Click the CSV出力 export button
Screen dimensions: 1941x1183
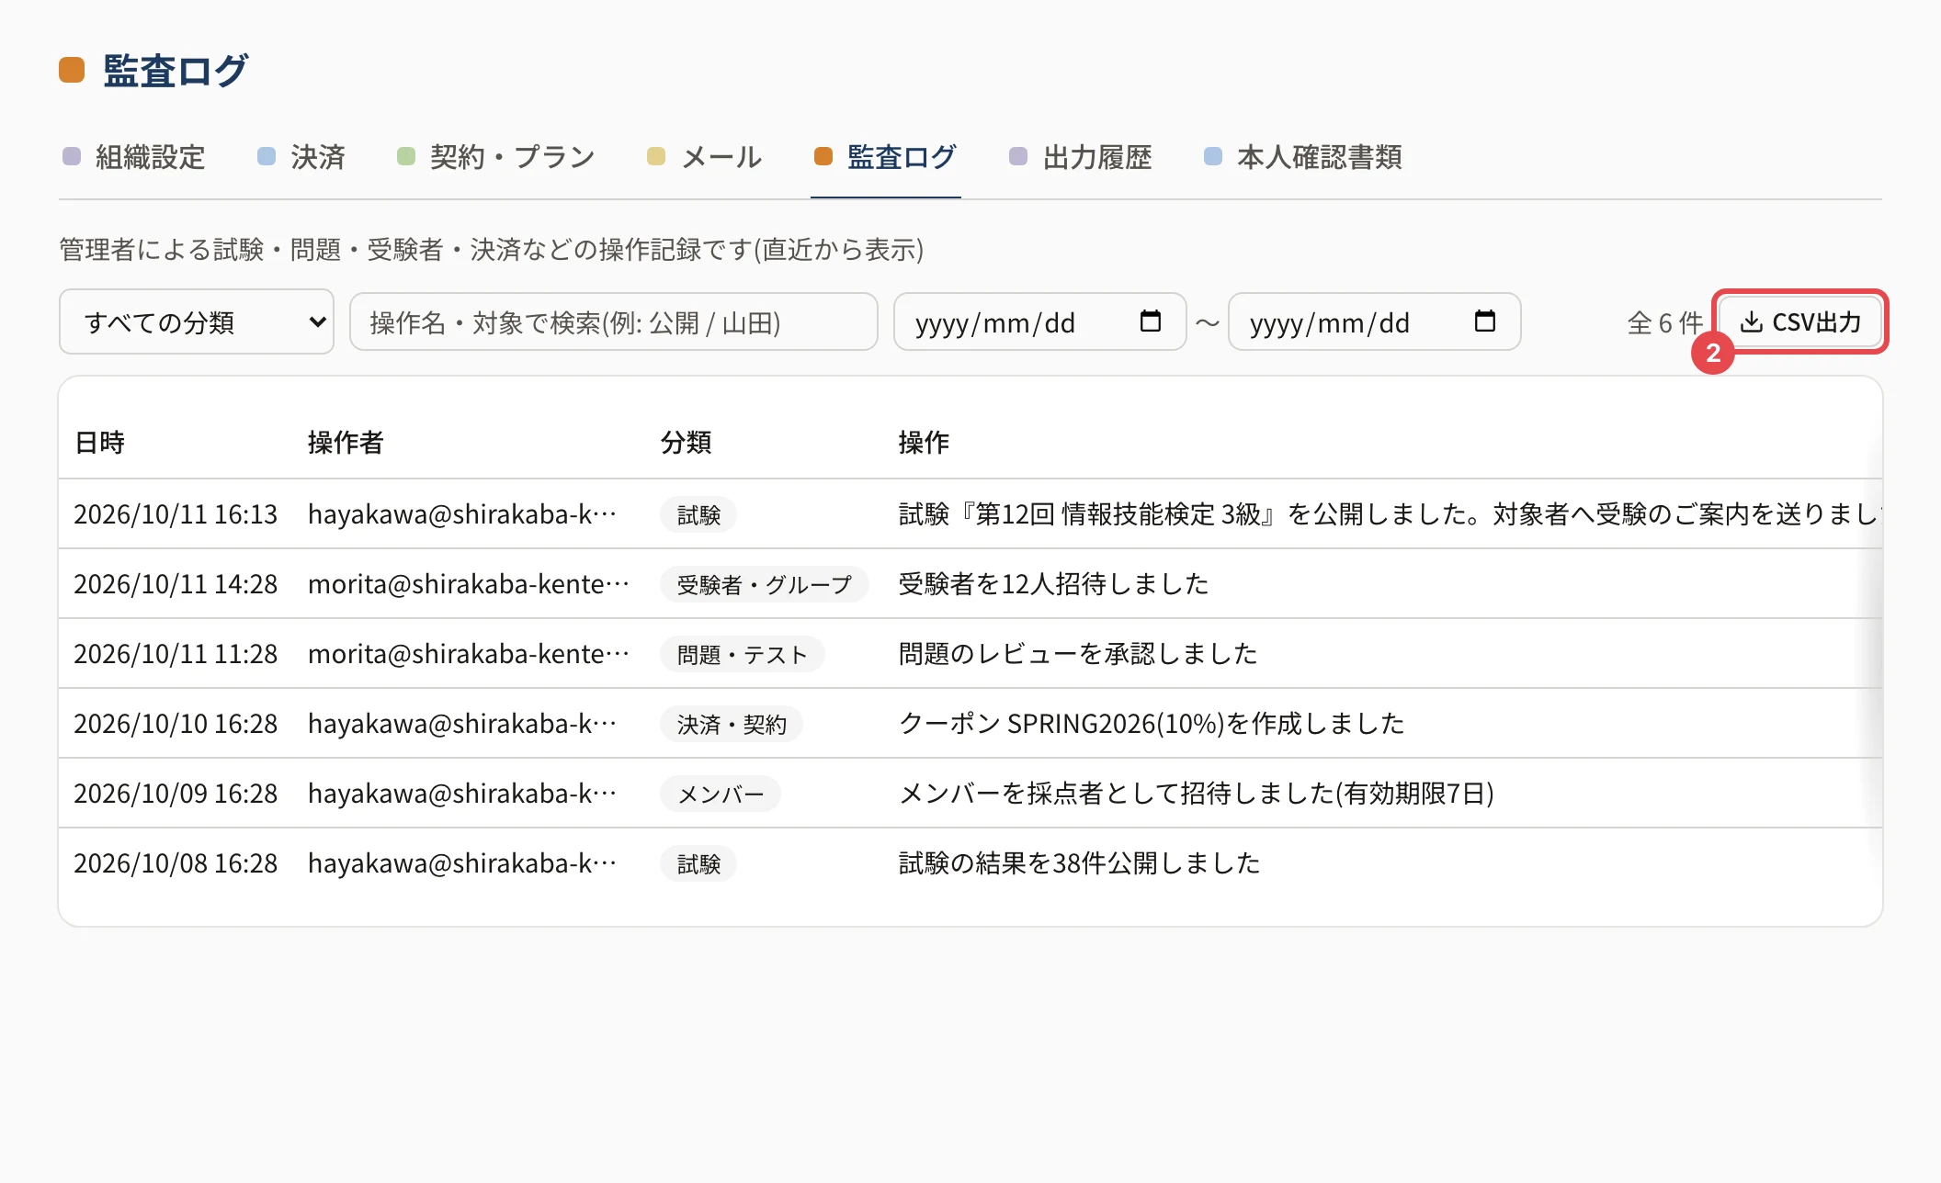point(1800,321)
